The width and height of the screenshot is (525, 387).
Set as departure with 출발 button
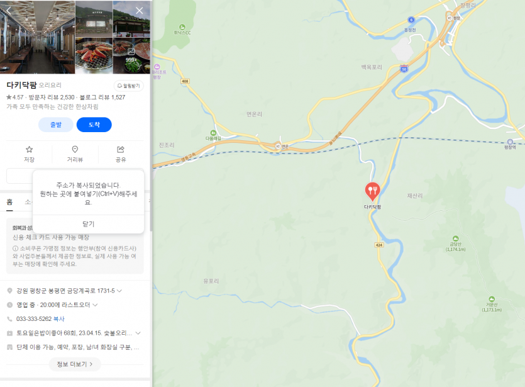[x=56, y=125]
